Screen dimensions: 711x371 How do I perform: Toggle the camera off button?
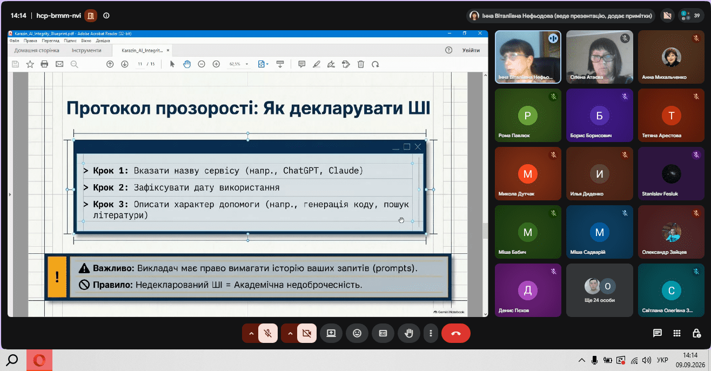[x=307, y=333]
